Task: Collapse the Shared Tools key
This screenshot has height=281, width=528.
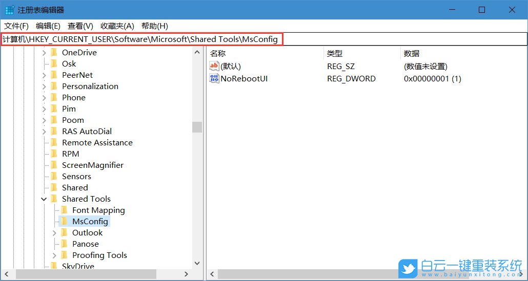Action: pyautogui.click(x=44, y=199)
